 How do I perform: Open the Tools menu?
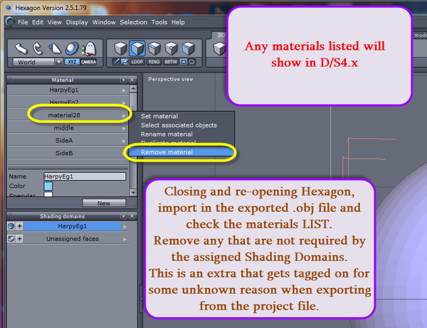tap(159, 22)
